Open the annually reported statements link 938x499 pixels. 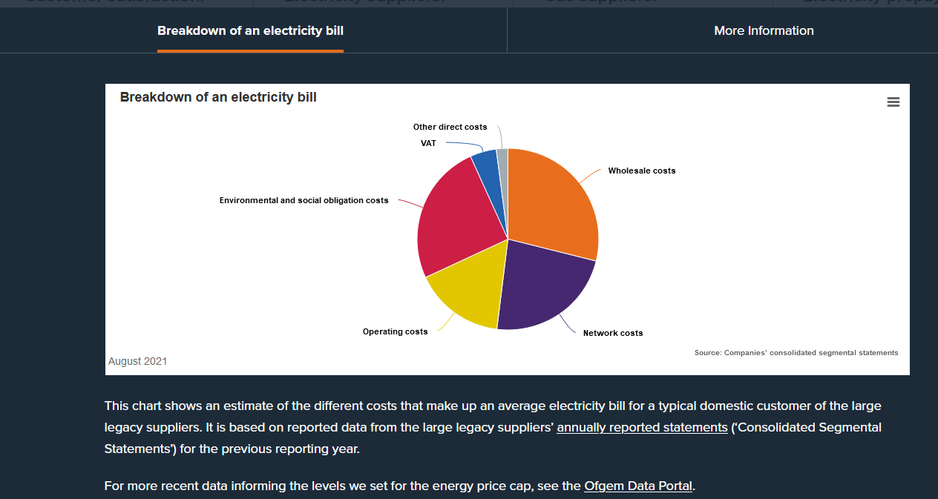coord(642,428)
